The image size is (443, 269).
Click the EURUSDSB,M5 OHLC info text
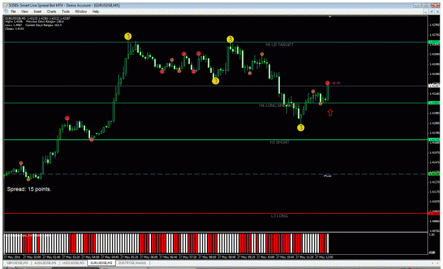(x=38, y=18)
